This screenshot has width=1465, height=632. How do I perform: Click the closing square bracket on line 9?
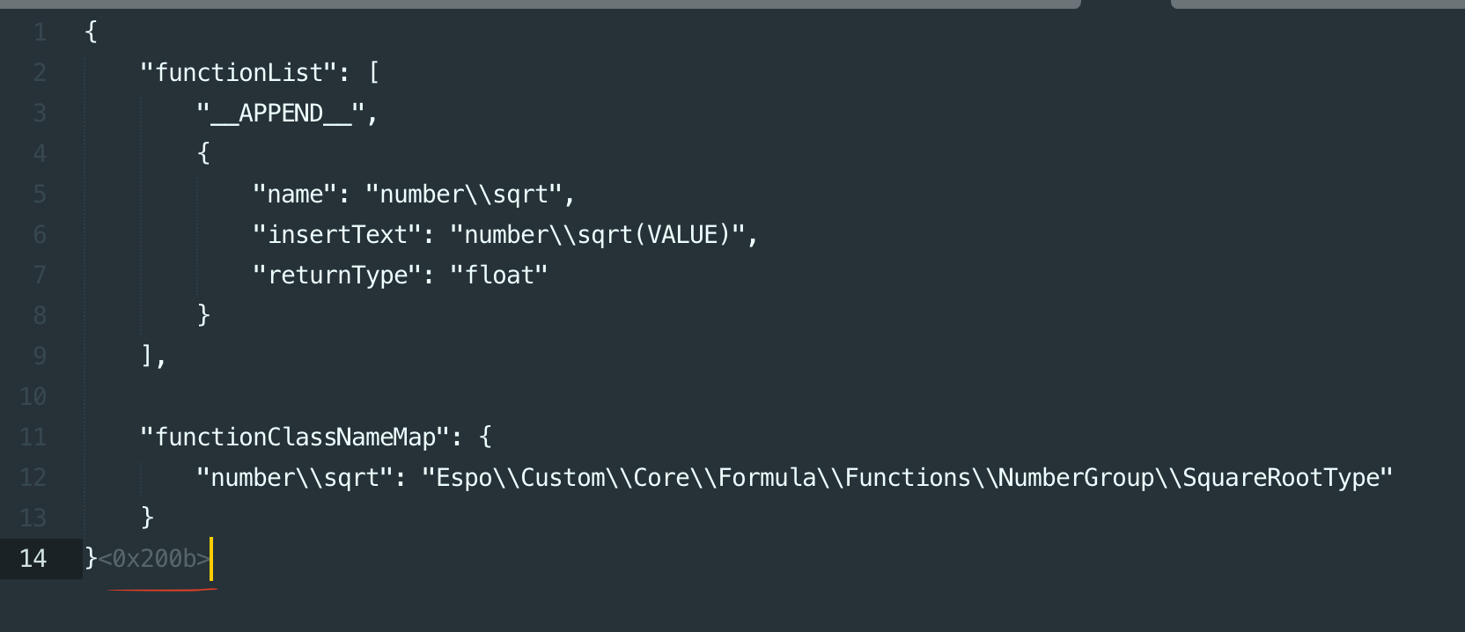tap(147, 356)
